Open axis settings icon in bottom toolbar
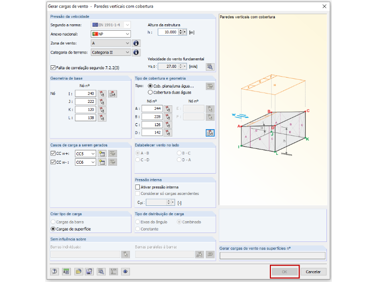The height and width of the screenshot is (282, 377). coord(113,272)
